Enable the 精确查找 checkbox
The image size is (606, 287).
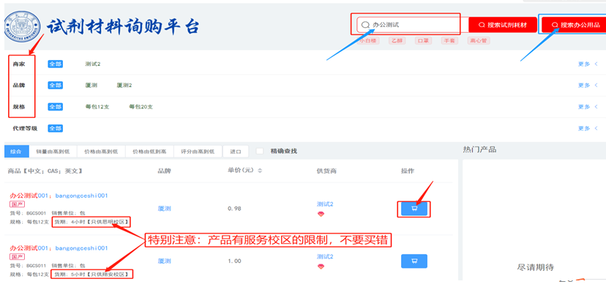click(x=260, y=152)
